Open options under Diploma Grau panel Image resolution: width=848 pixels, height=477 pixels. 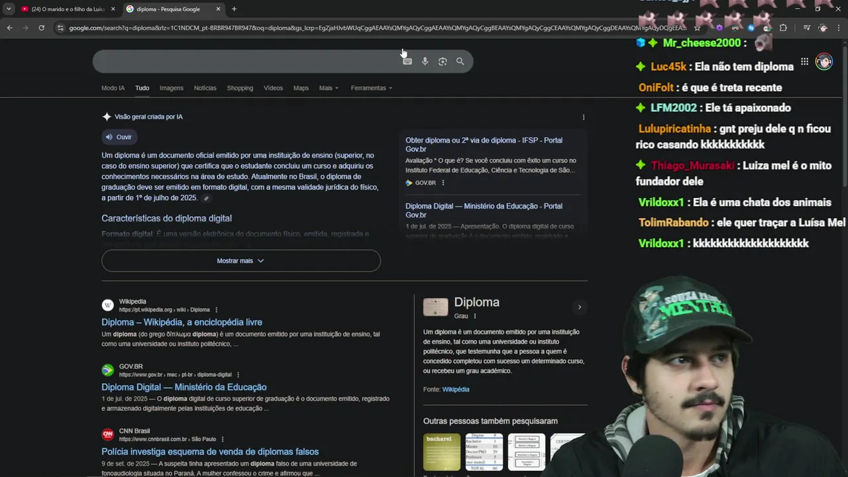pyautogui.click(x=474, y=317)
